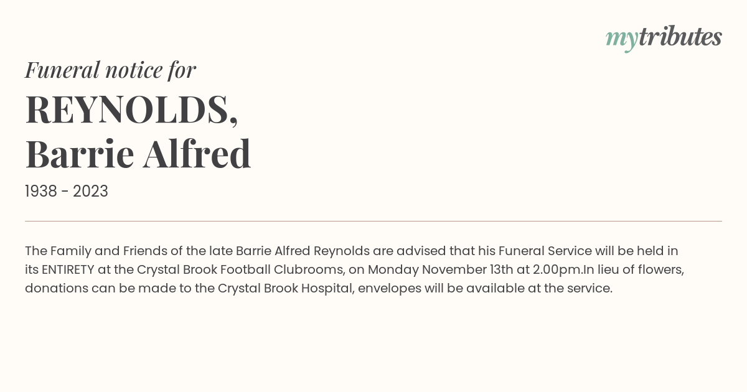Image resolution: width=747 pixels, height=392 pixels.
Task: Click the capitalized word ENTIRETY
Action: pyautogui.click(x=68, y=270)
